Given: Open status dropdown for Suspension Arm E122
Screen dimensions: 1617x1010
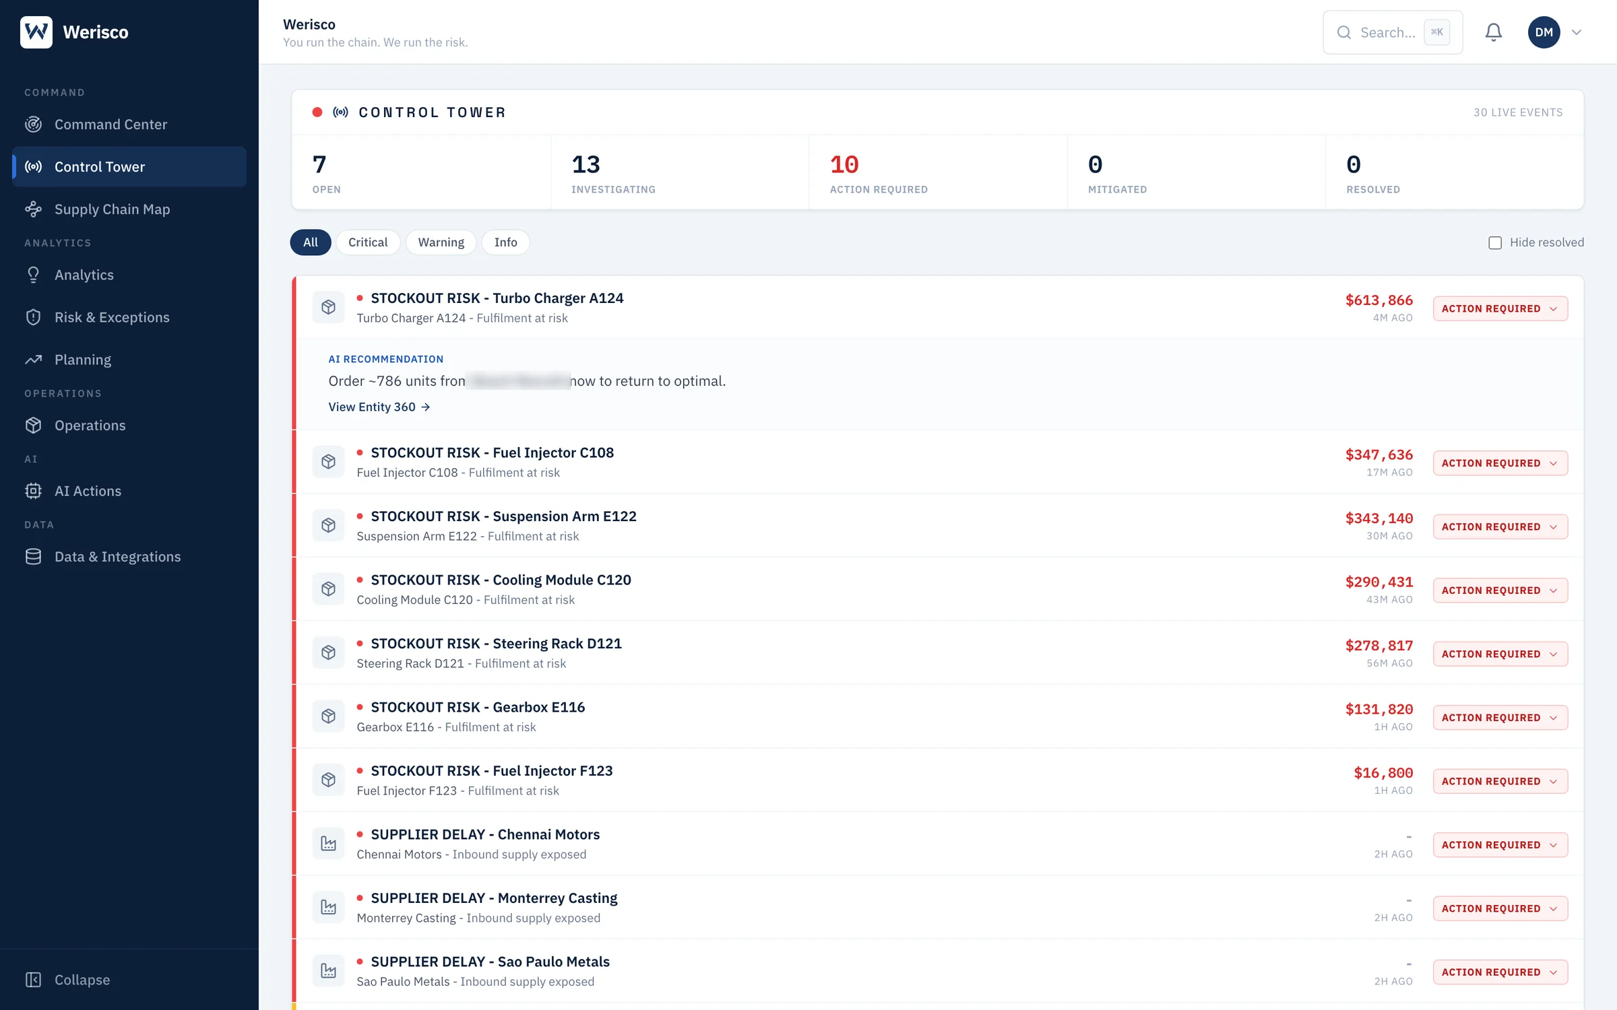Looking at the screenshot, I should click(x=1500, y=527).
